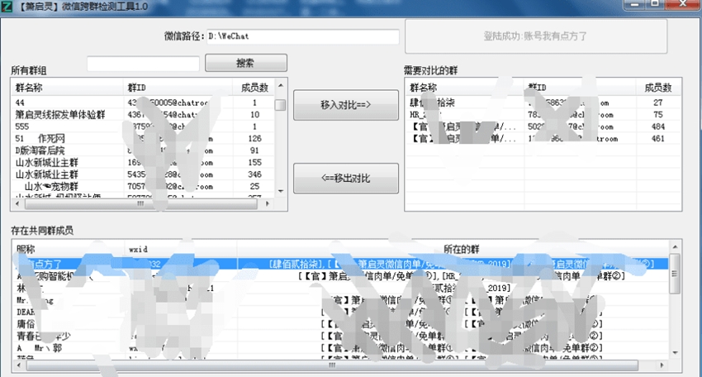This screenshot has width=702, height=377.
Task: Click the wxid column header
Action: tap(180, 249)
